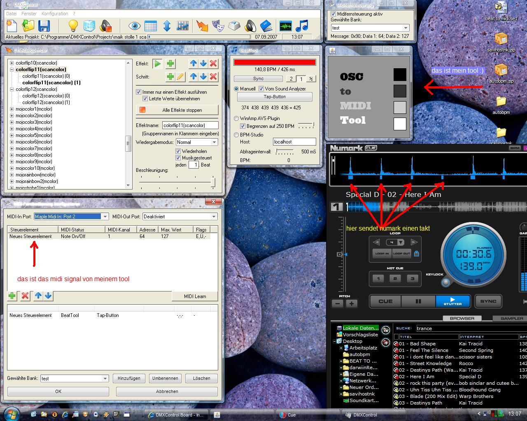Open the Konfiguration menu

coord(54,14)
